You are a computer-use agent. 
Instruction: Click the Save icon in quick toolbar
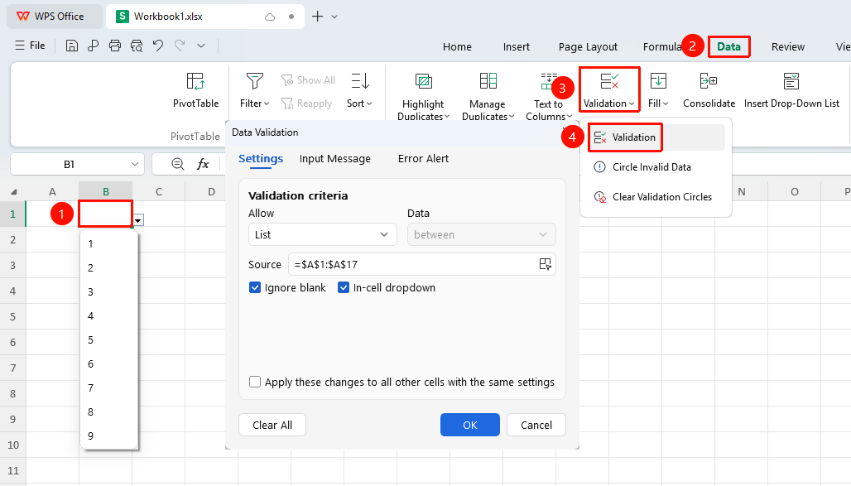click(x=72, y=46)
